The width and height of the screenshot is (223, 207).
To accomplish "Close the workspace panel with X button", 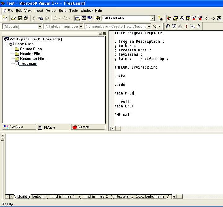I will pos(104,33).
